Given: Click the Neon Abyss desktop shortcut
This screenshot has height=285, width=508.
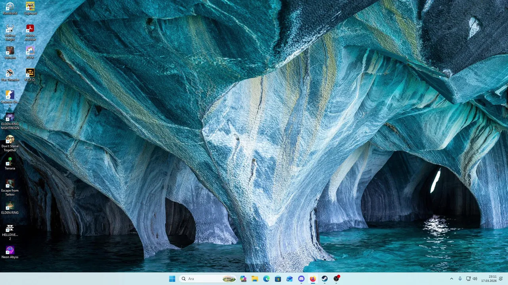Looking at the screenshot, I should (10, 252).
